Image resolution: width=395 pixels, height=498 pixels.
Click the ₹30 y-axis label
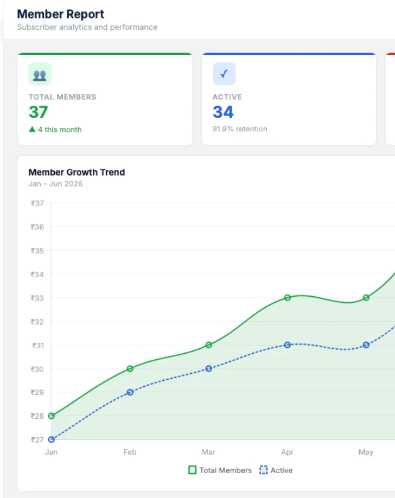click(37, 369)
